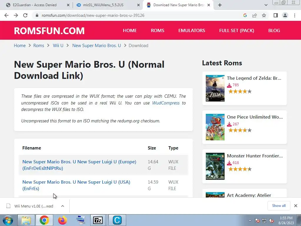This screenshot has width=301, height=226.
Task: Click New Super Mario Bros. U breadcrumb
Action: (96, 46)
